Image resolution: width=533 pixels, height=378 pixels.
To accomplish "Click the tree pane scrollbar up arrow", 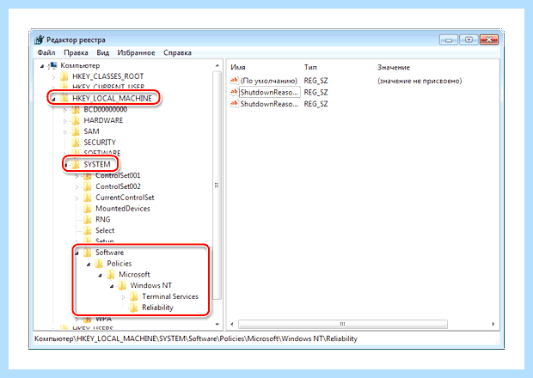I will tap(217, 65).
